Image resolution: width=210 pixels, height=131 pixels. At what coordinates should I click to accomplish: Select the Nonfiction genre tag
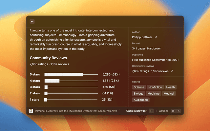pyautogui.click(x=155, y=87)
